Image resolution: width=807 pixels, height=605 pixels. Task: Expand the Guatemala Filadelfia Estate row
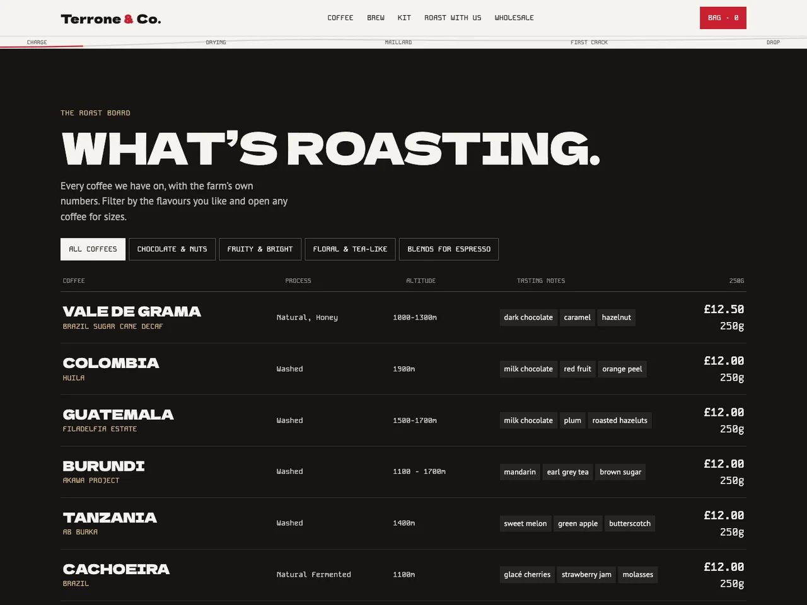click(x=403, y=421)
